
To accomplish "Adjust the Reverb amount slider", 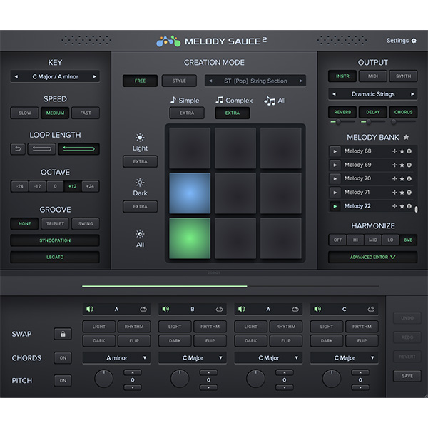I will point(342,122).
